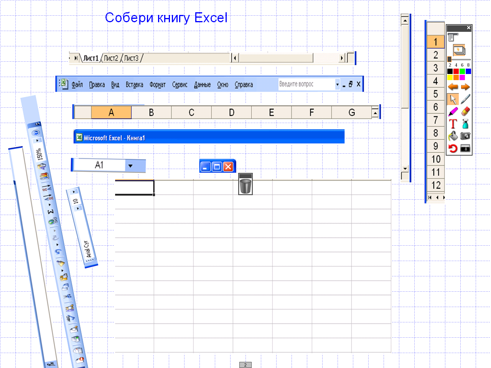Choose the paint bucket fill tool
This screenshot has width=491, height=368.
point(453,136)
